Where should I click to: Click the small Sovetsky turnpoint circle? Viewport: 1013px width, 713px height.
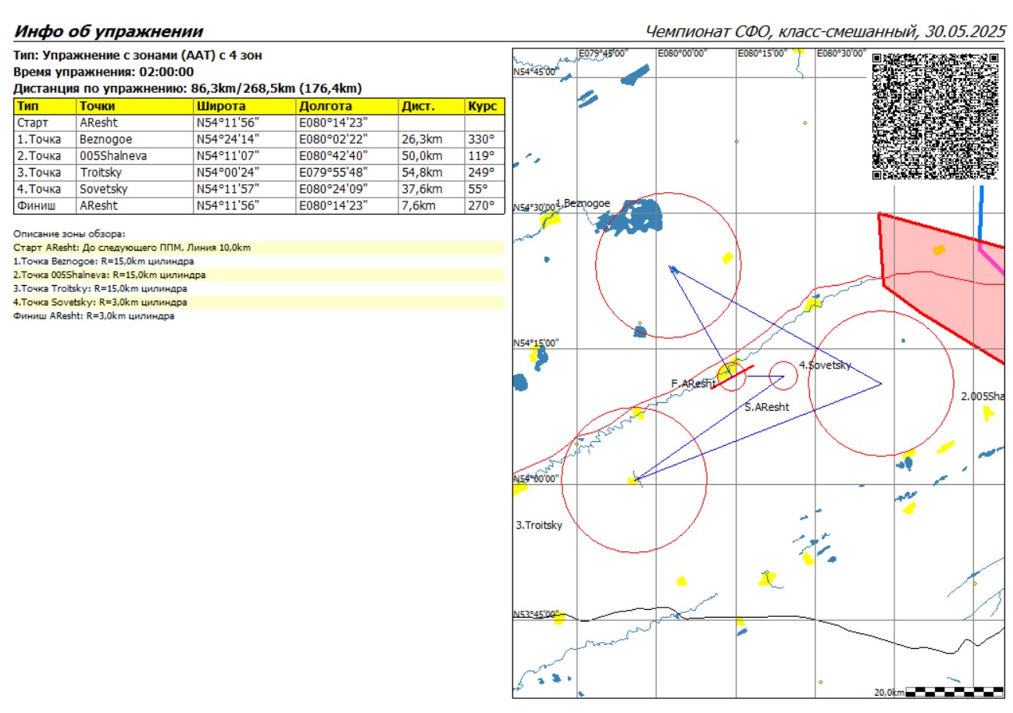pos(783,376)
